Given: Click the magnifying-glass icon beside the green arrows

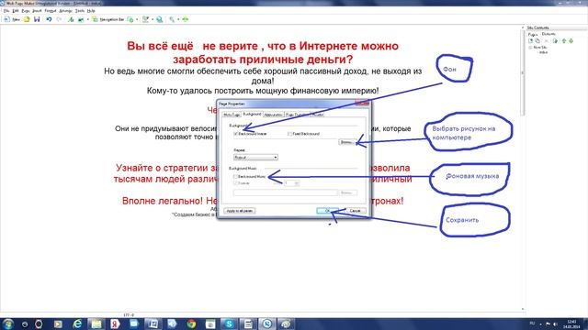Looking at the screenshot, I should pos(172,19).
